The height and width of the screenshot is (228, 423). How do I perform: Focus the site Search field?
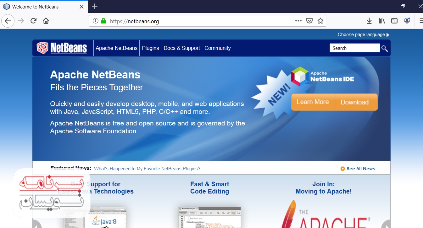click(355, 48)
